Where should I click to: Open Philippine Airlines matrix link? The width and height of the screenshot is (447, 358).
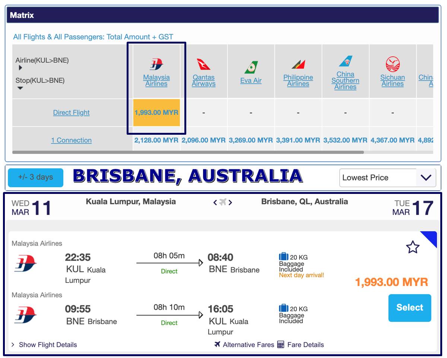tap(298, 81)
